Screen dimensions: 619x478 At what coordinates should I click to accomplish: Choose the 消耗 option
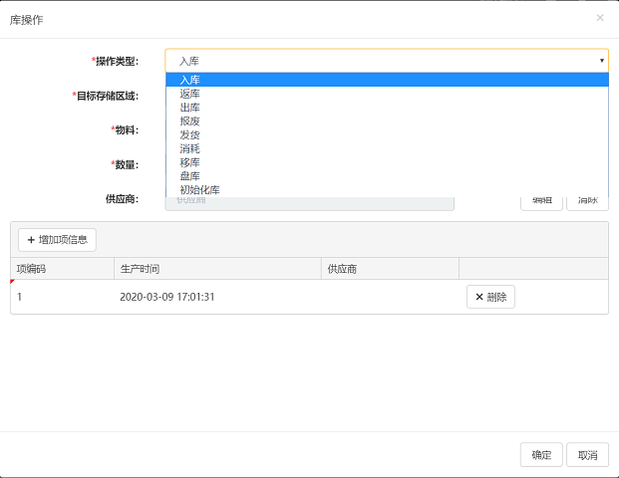pos(189,149)
